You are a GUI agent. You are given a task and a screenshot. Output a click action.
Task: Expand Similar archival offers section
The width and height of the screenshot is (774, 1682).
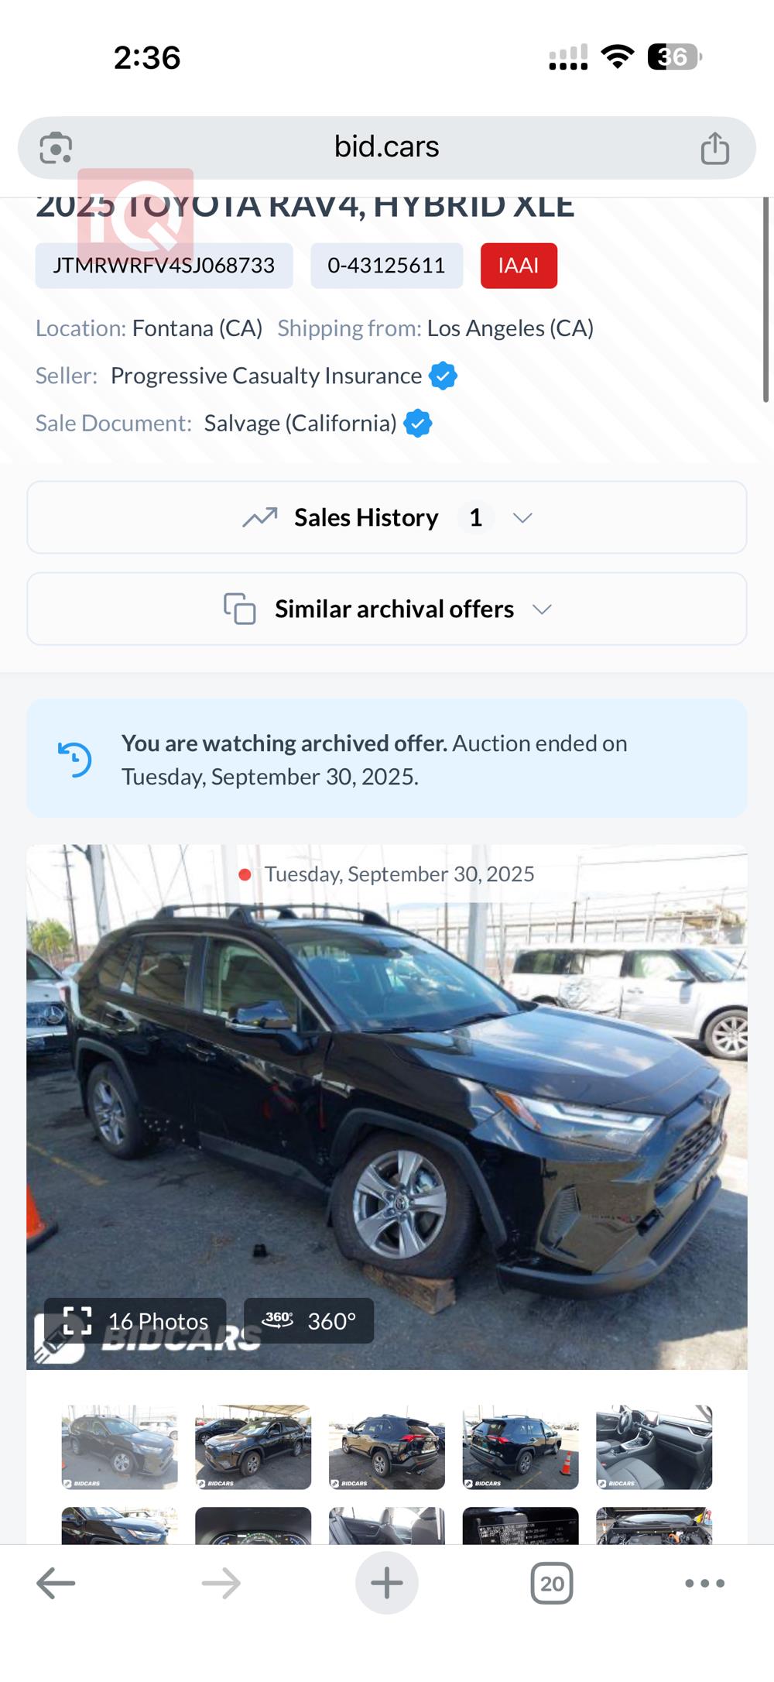pyautogui.click(x=387, y=609)
